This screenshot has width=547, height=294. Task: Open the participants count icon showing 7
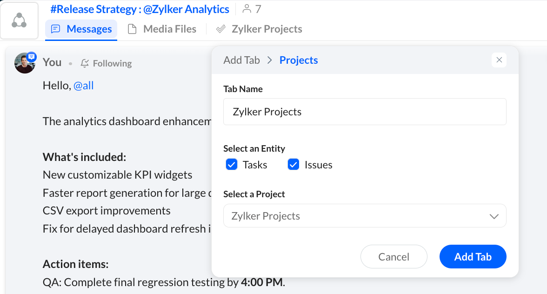pos(247,9)
